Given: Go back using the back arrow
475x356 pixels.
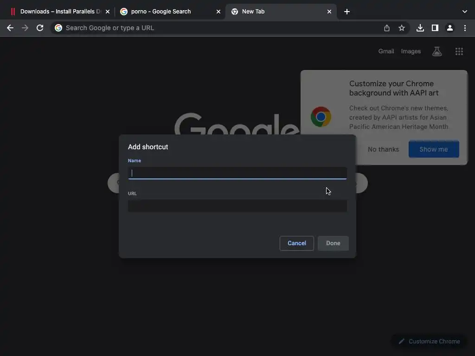Looking at the screenshot, I should click(x=10, y=28).
